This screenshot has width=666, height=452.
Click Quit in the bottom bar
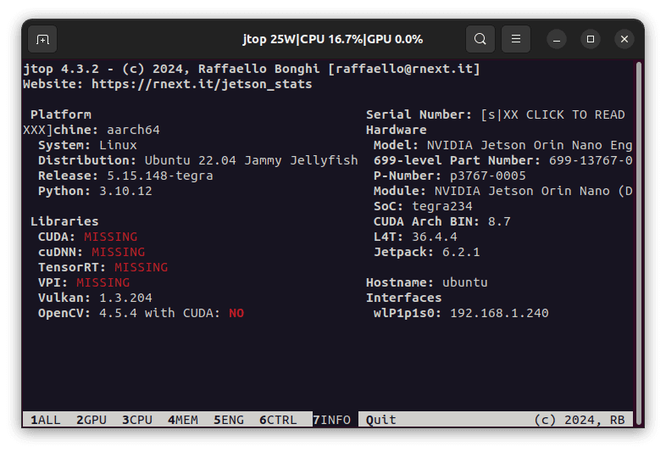tap(381, 420)
